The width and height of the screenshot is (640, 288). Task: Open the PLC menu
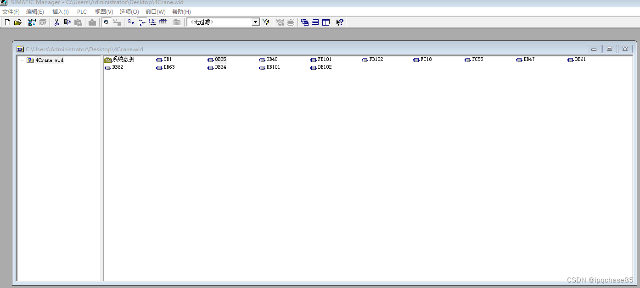click(82, 12)
